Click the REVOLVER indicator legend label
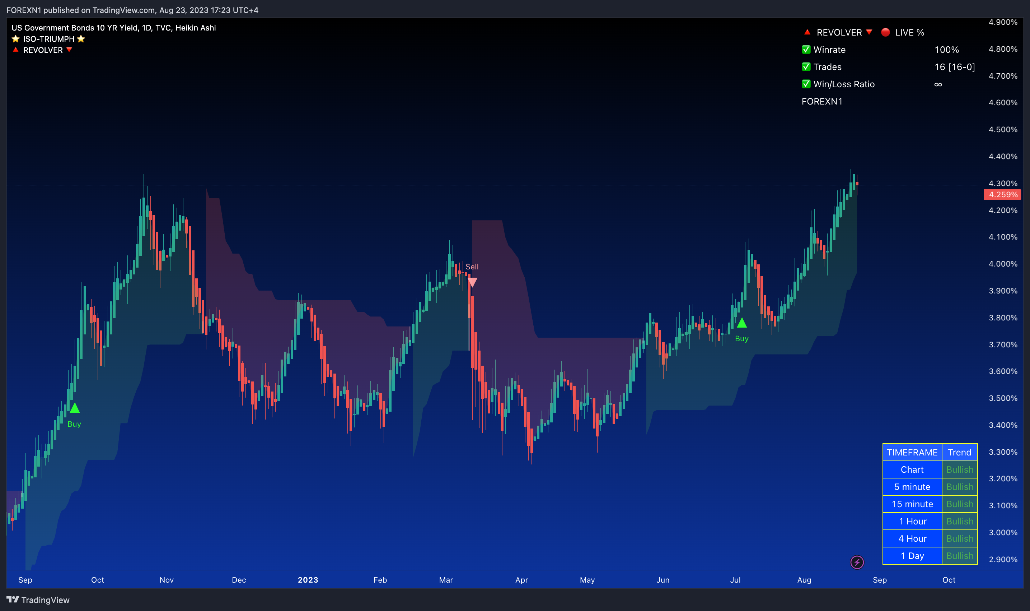Viewport: 1030px width, 611px height. click(43, 50)
